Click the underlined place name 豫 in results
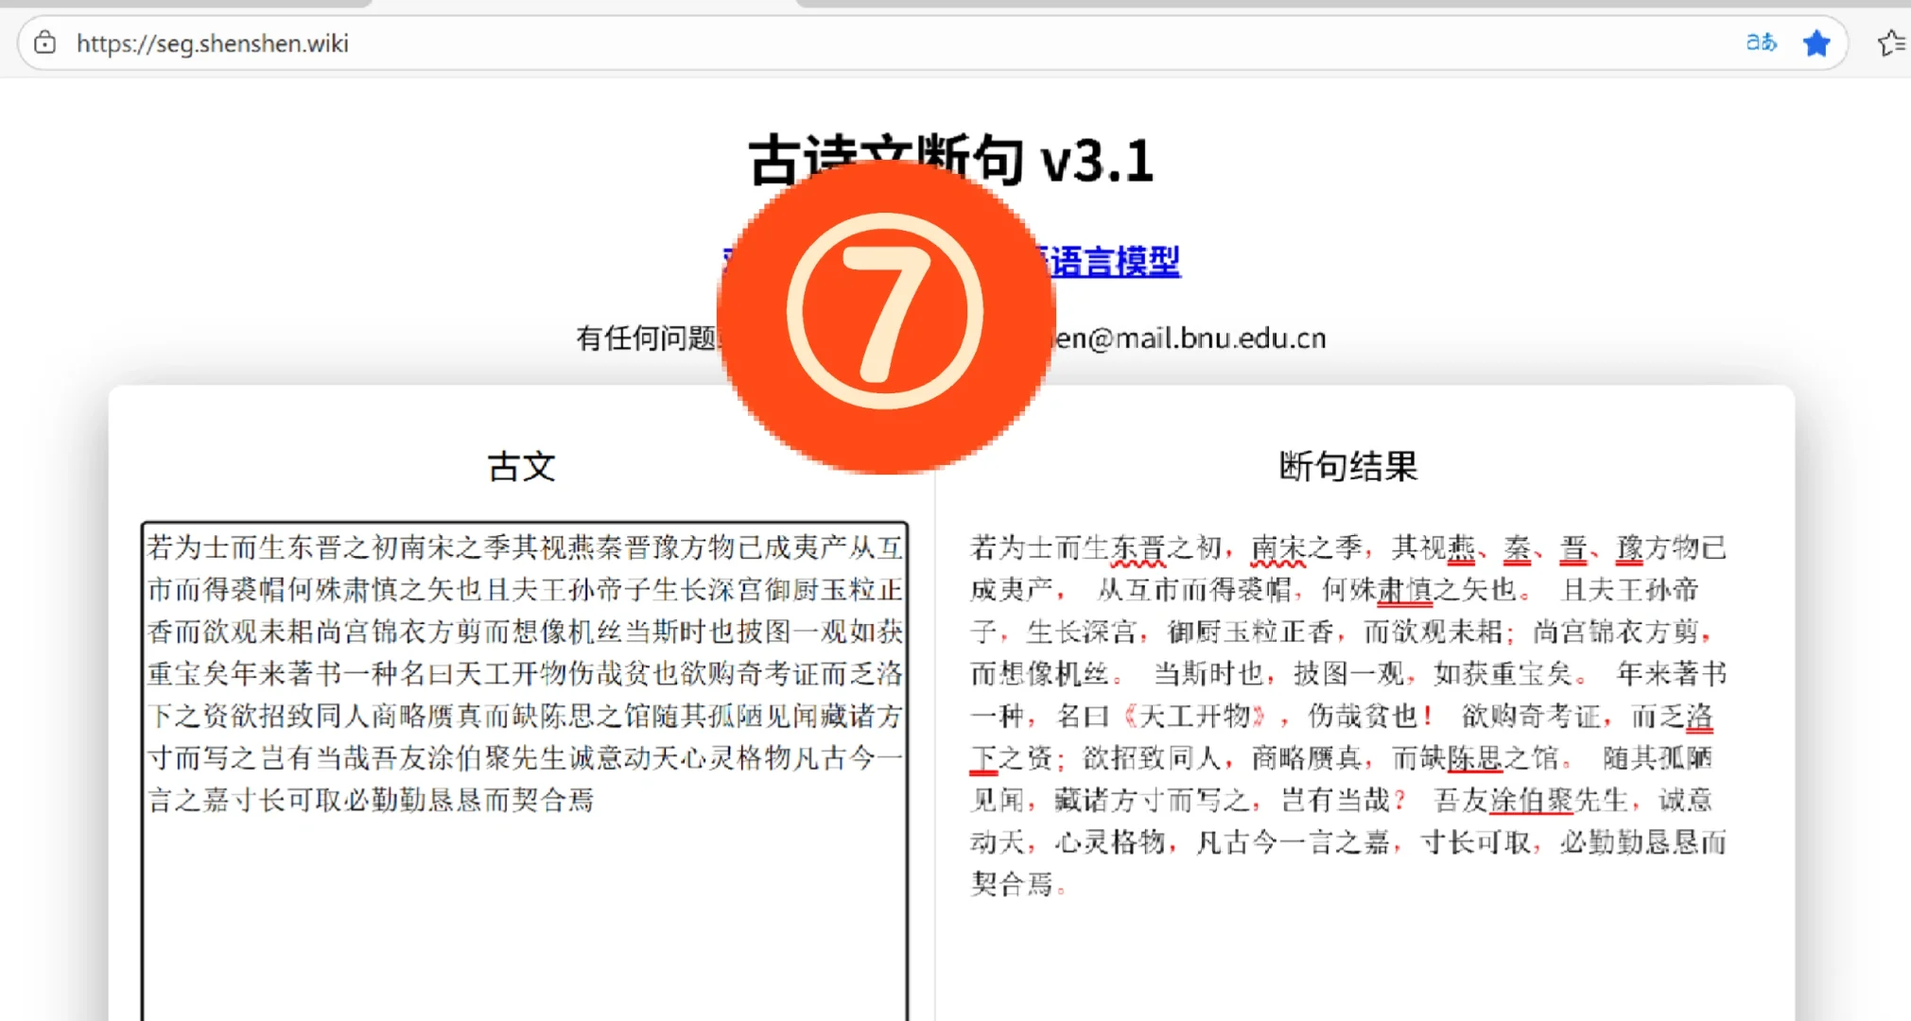The height and width of the screenshot is (1021, 1911). (x=1629, y=547)
